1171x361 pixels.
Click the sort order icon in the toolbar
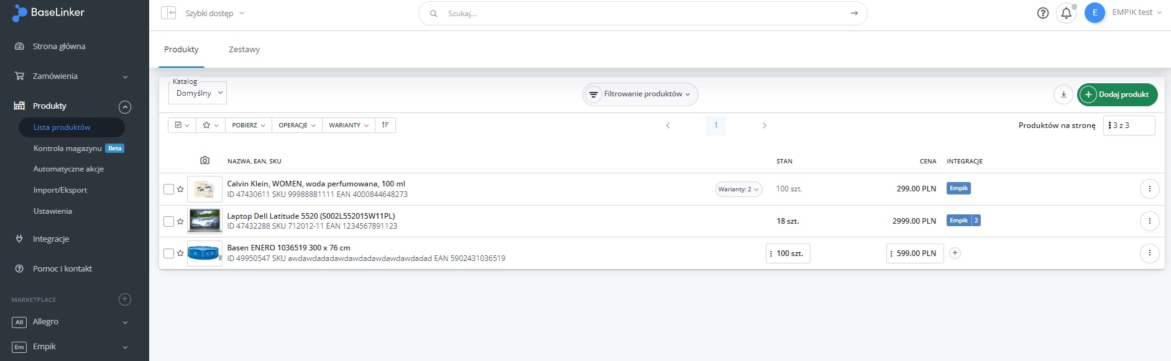click(385, 126)
